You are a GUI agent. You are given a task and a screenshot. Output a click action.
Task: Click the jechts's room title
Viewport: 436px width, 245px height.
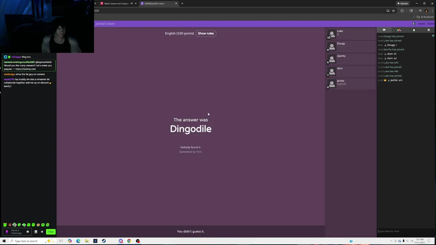(x=105, y=24)
